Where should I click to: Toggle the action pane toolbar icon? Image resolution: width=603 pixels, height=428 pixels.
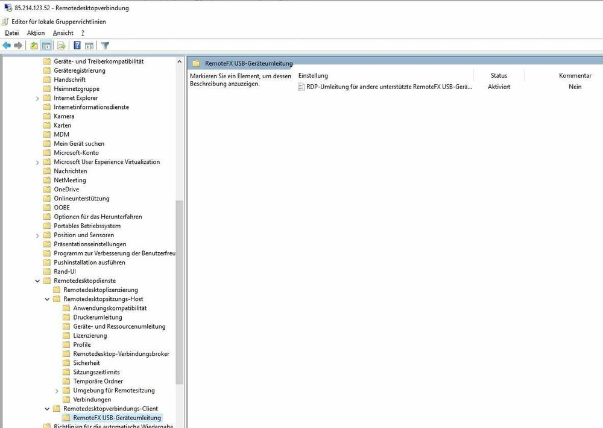(x=89, y=45)
